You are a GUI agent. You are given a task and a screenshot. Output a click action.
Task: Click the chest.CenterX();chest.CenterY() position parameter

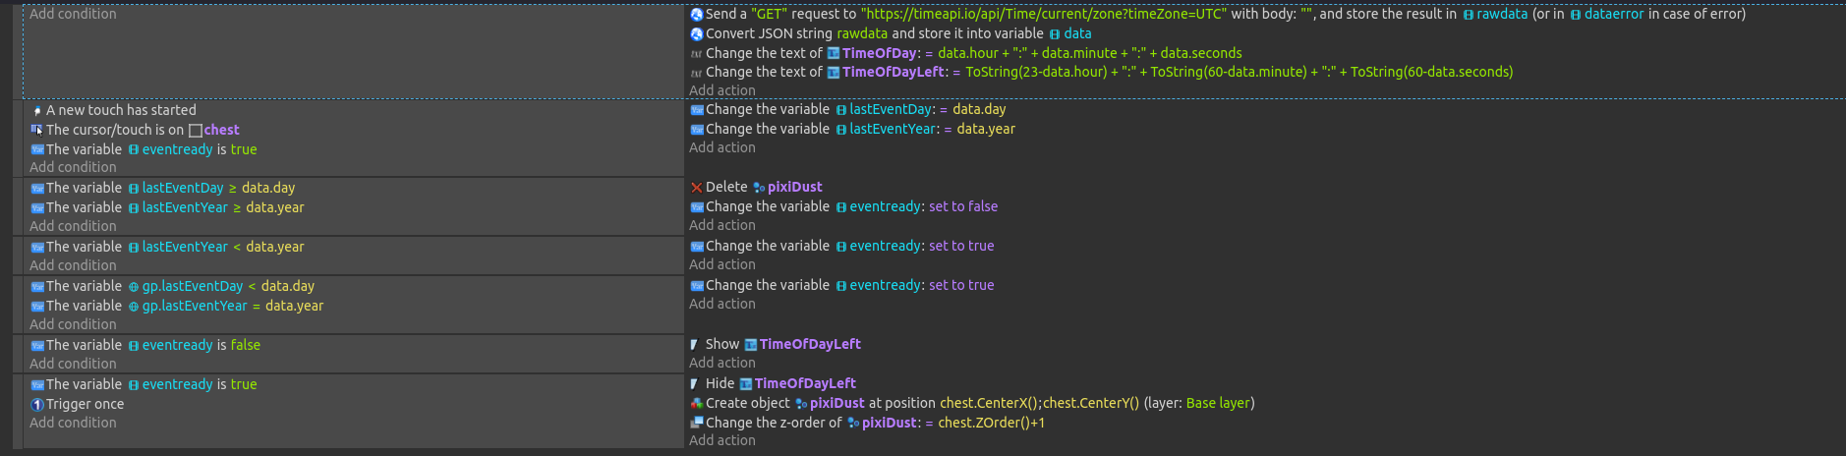1039,403
